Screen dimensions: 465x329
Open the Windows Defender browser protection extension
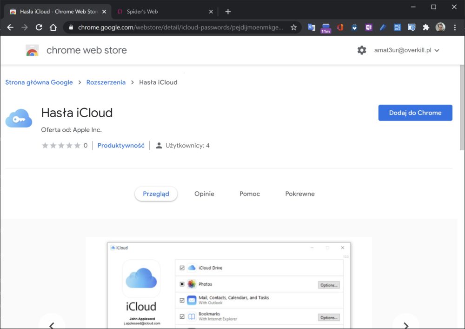tap(412, 27)
